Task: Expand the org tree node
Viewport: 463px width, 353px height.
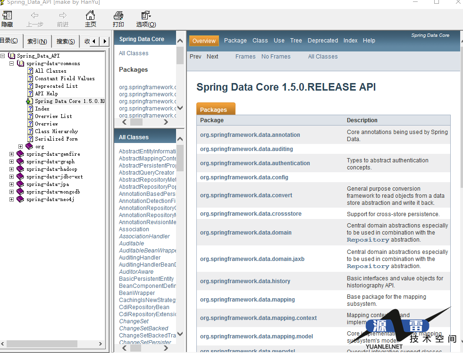Action: click(20, 146)
